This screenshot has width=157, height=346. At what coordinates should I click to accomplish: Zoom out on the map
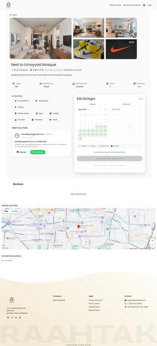point(152,245)
